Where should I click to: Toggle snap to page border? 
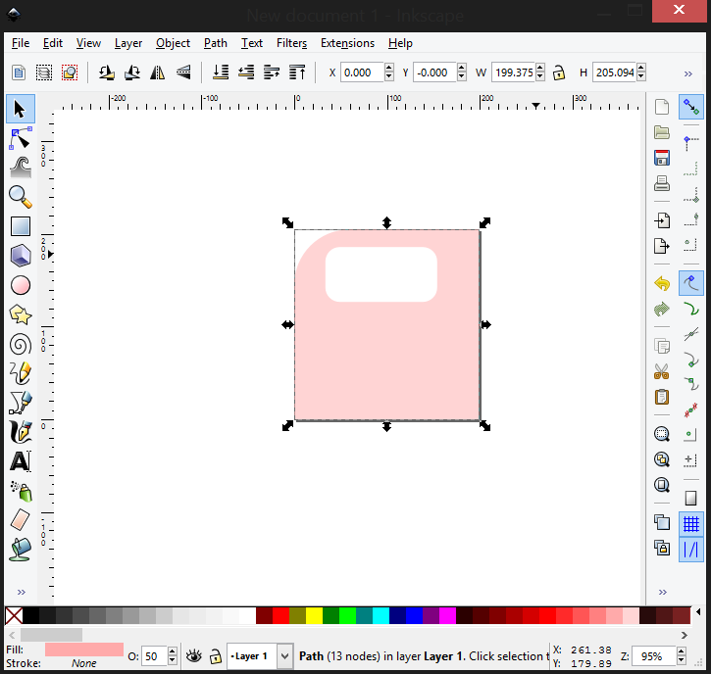tap(691, 499)
